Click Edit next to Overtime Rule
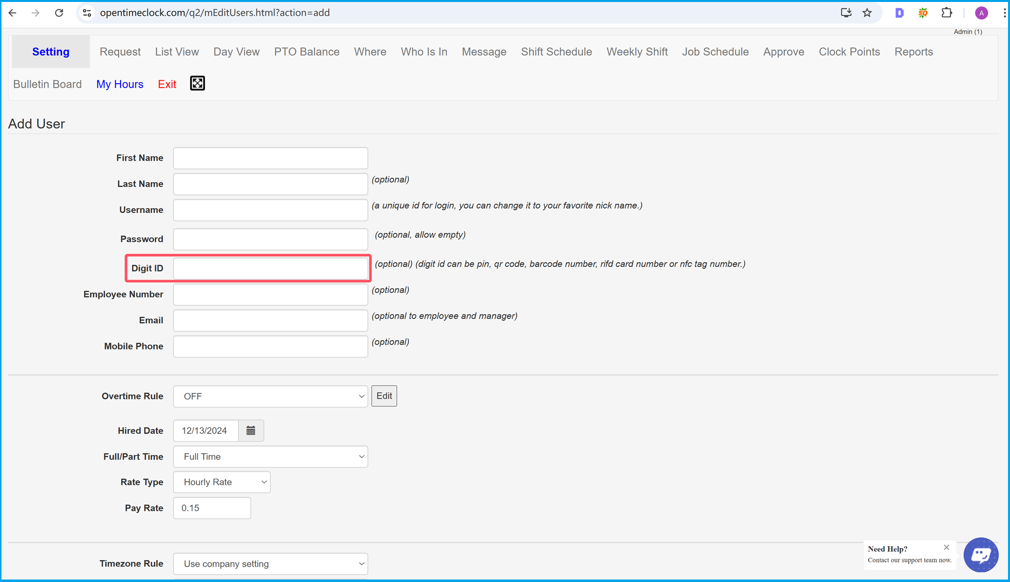 coord(384,396)
